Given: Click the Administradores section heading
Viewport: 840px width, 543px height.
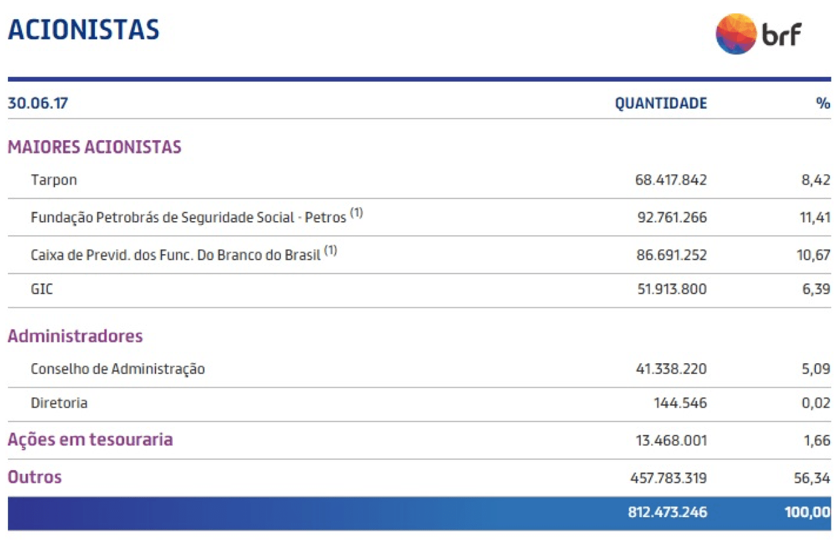Looking at the screenshot, I should point(75,335).
